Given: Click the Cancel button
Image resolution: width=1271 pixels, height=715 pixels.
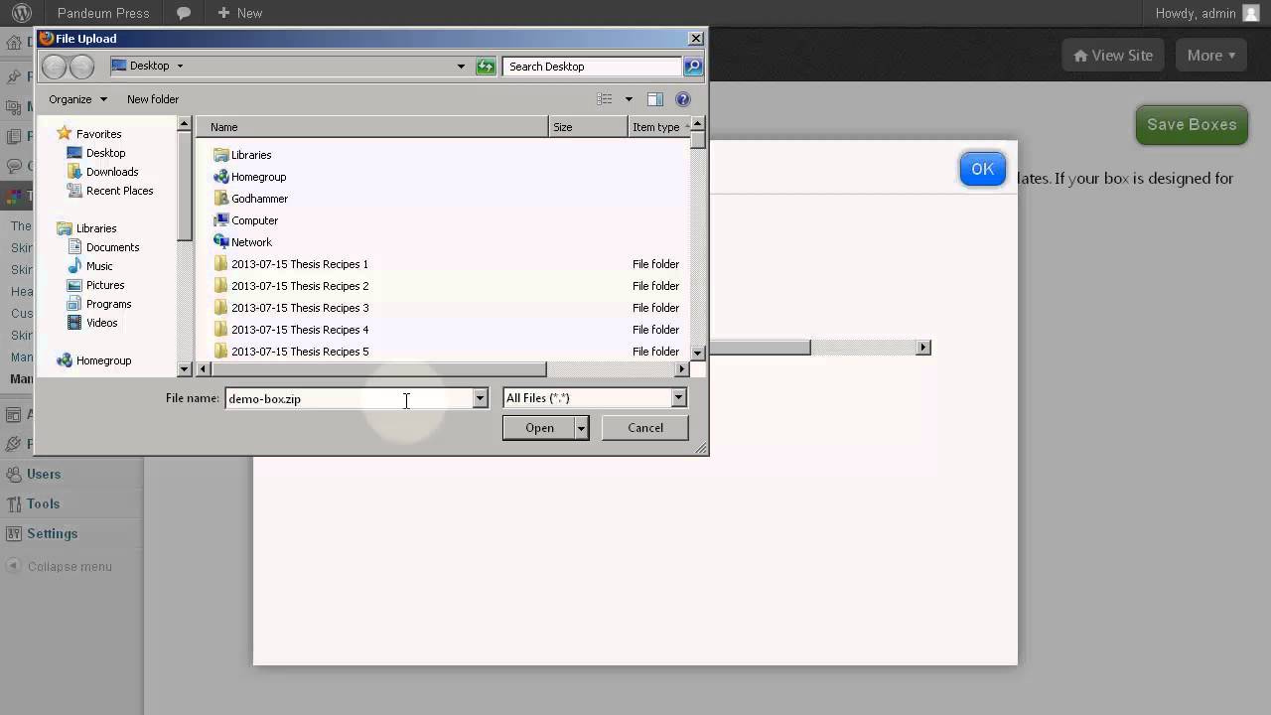Looking at the screenshot, I should coord(645,428).
